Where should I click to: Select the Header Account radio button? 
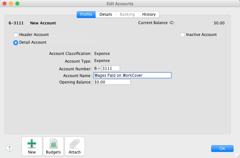click(x=15, y=35)
